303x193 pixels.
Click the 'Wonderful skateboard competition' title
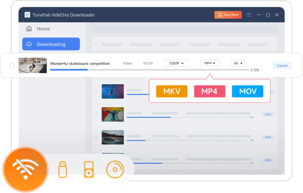click(x=80, y=63)
